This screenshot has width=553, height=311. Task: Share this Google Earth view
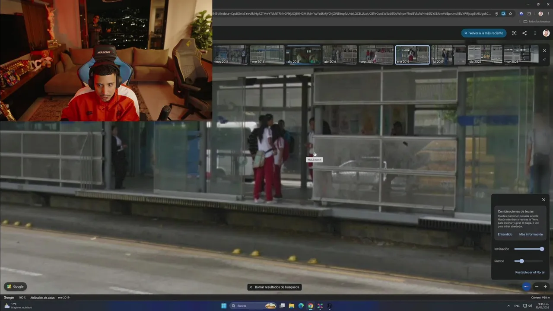coord(524,33)
